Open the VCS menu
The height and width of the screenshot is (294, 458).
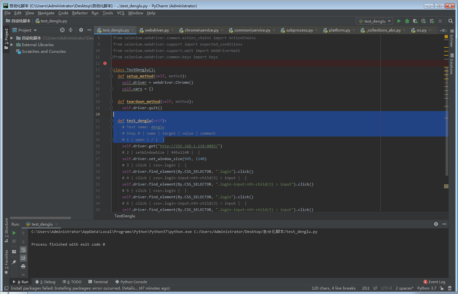tap(121, 13)
